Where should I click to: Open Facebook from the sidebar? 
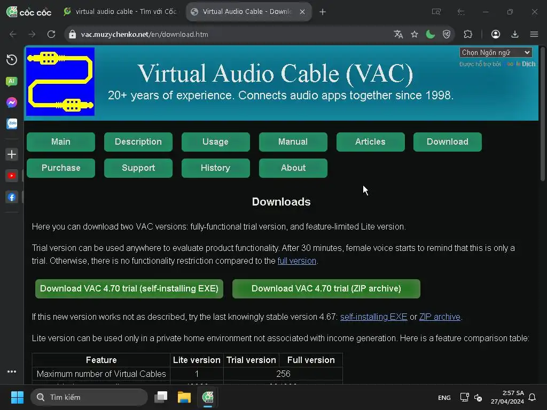click(12, 198)
